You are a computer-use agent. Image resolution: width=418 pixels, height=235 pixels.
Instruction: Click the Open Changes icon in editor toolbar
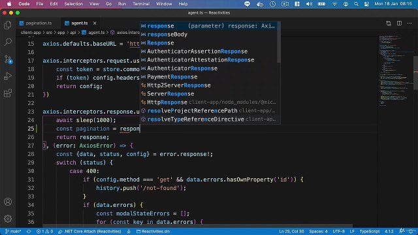[389, 23]
